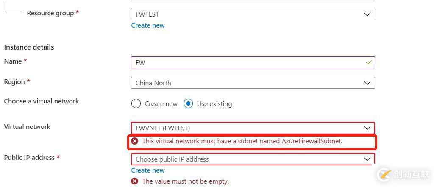Click the Region field label
Viewport: 434px width, 187px height.
click(x=14, y=81)
